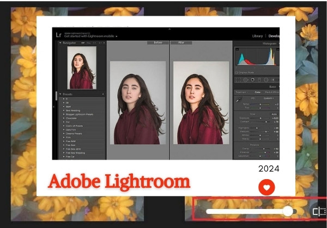
Task: Select the Spot Removal tool
Action: tap(245, 80)
